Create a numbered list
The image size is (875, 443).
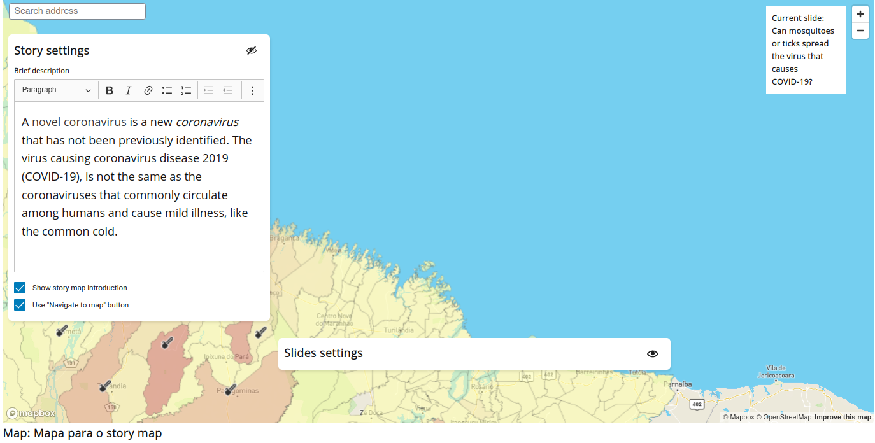[186, 90]
